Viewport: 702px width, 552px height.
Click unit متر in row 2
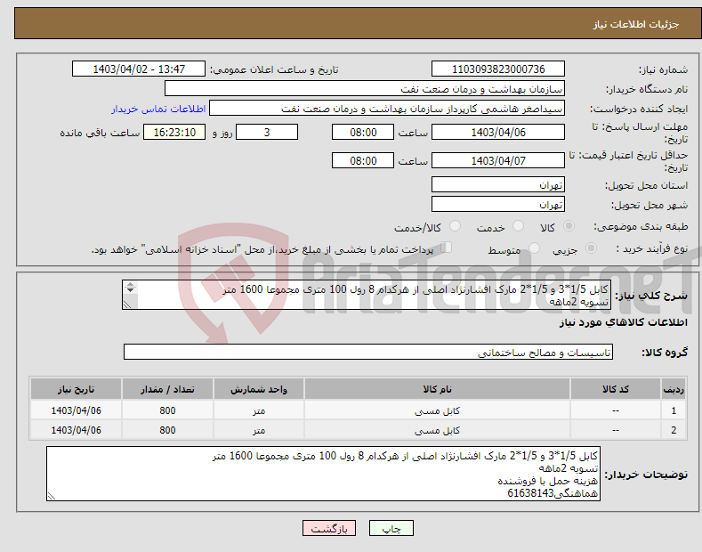(x=259, y=430)
